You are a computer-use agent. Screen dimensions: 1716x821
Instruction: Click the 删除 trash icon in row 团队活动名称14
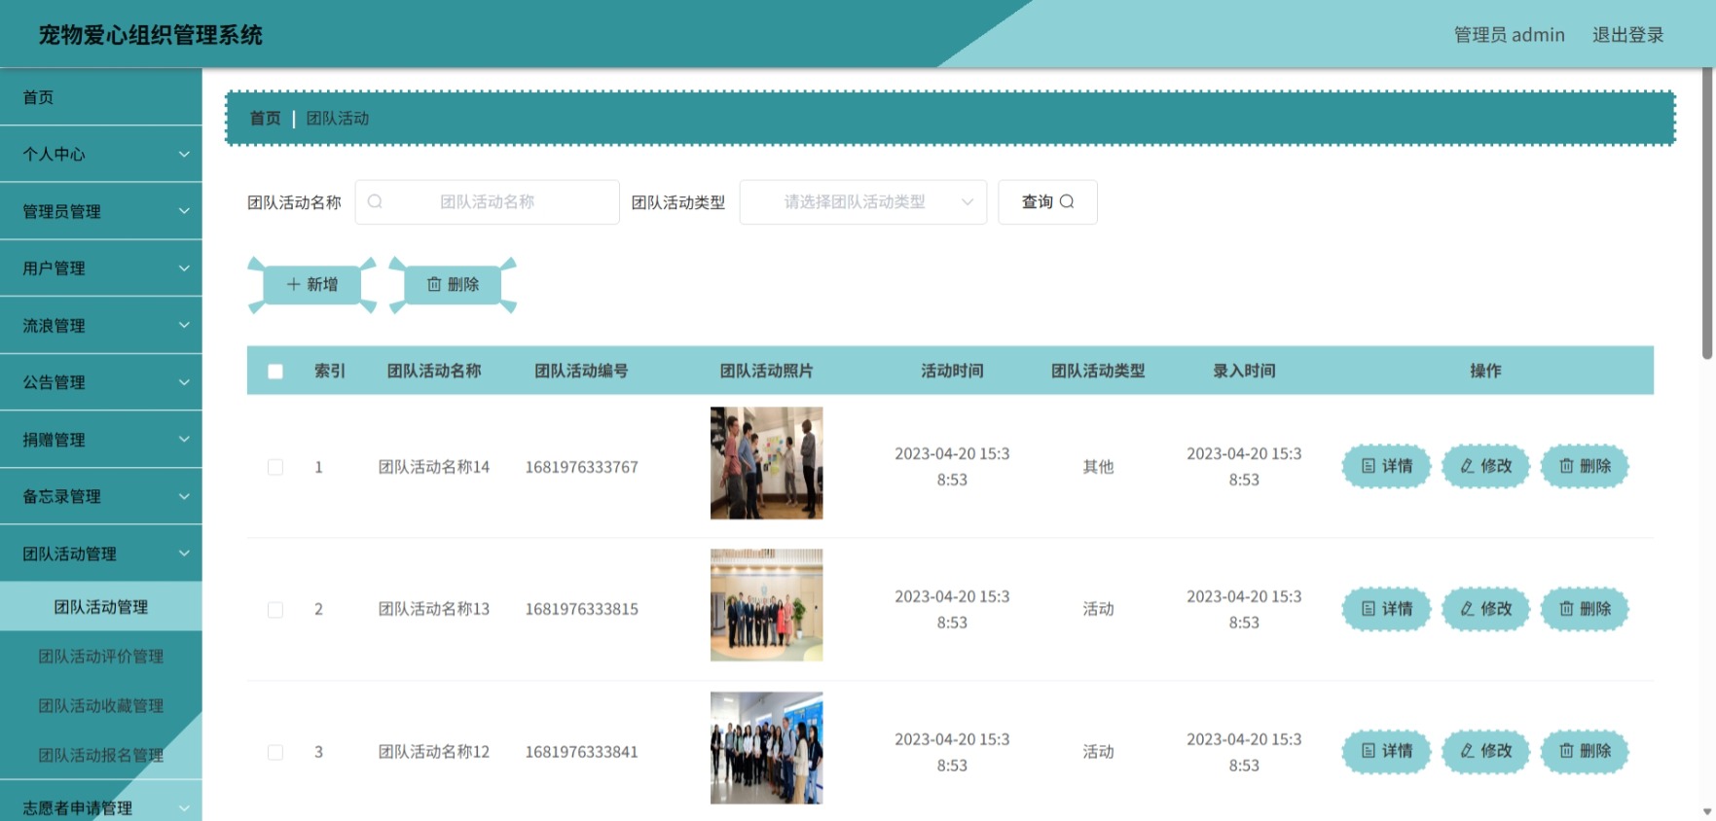(1566, 466)
